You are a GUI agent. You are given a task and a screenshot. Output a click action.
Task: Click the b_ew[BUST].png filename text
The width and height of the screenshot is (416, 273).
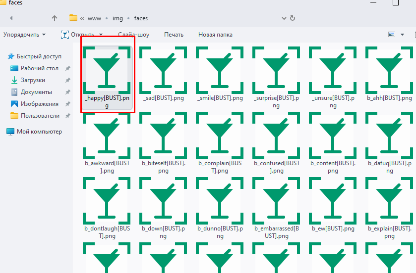click(333, 228)
